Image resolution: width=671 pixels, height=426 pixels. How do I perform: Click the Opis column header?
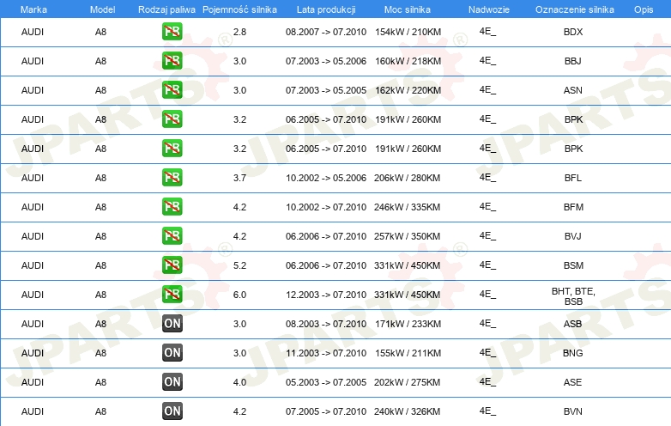[x=644, y=9]
